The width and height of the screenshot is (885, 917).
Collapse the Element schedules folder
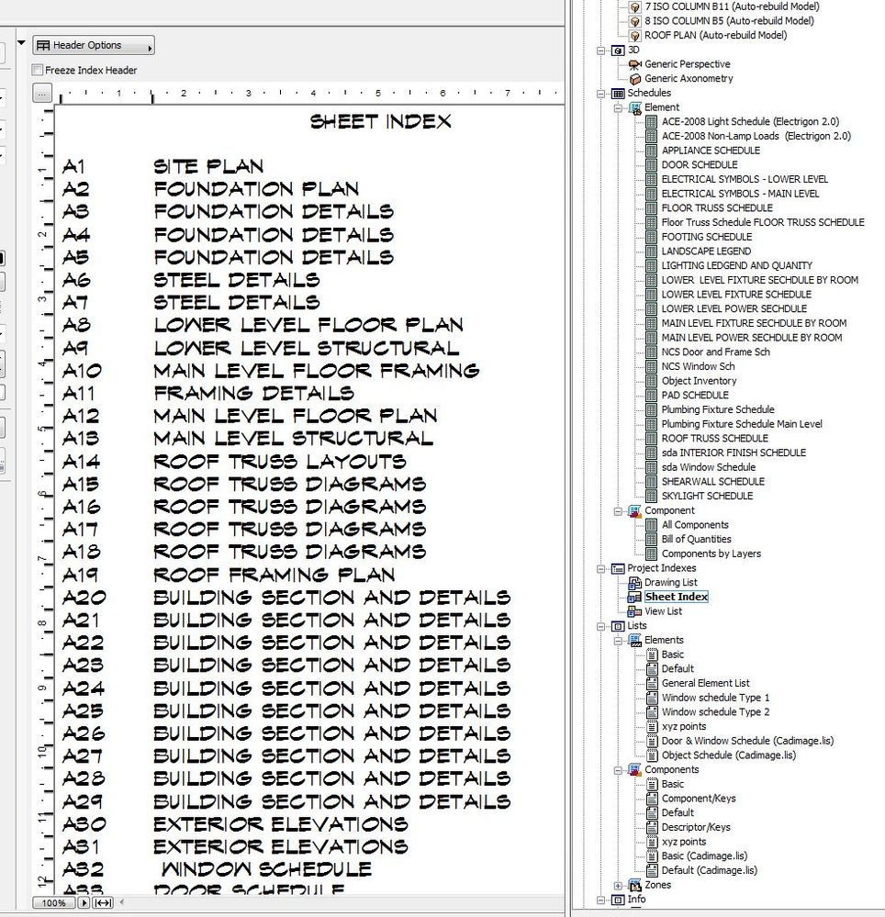click(618, 107)
